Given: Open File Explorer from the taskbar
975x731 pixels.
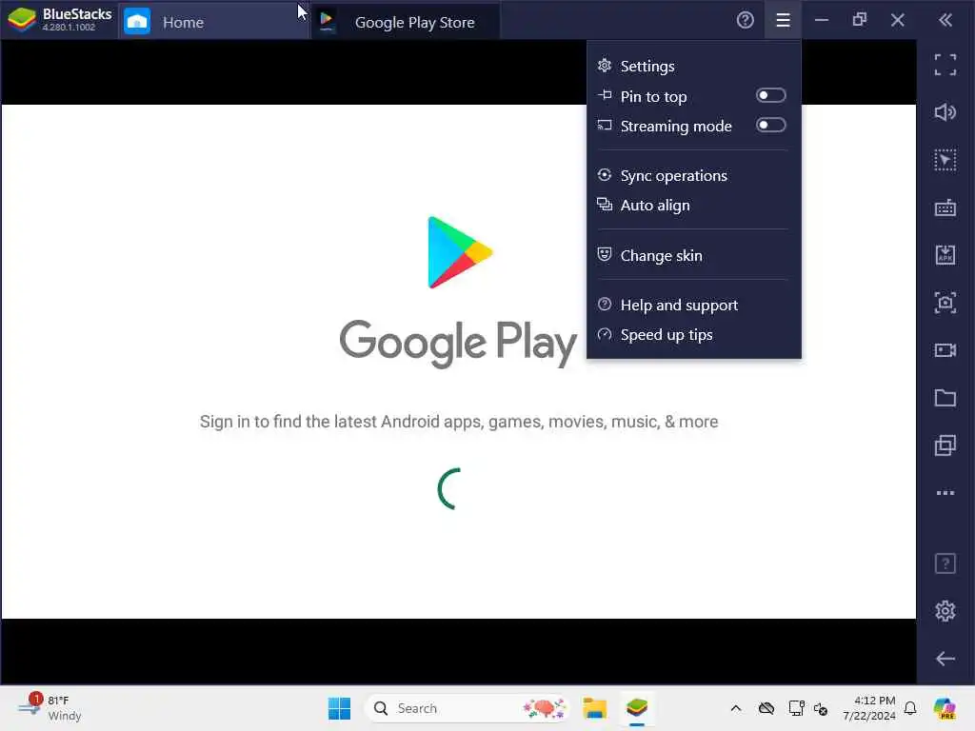Looking at the screenshot, I should [594, 708].
